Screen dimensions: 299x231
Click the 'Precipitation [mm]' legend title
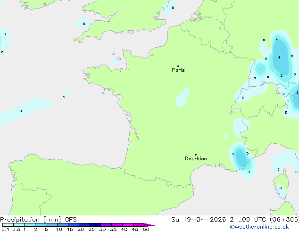pyautogui.click(x=31, y=220)
